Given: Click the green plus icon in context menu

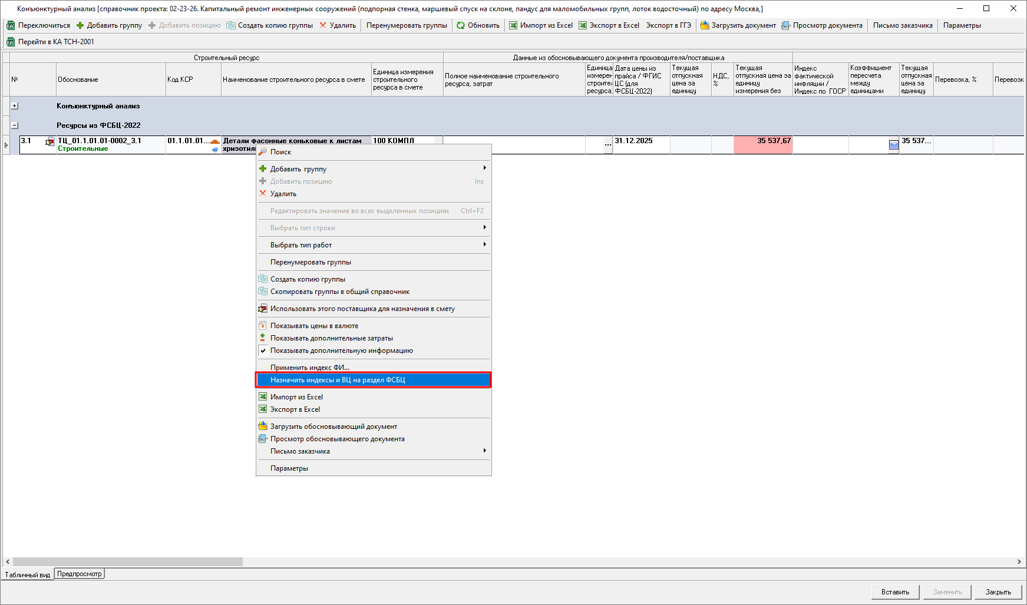Looking at the screenshot, I should (x=263, y=169).
